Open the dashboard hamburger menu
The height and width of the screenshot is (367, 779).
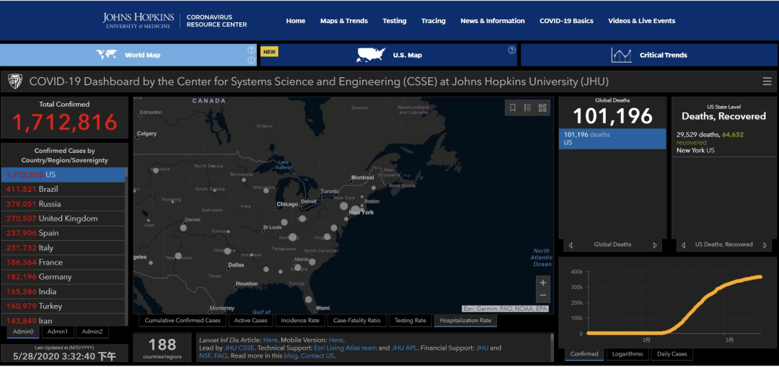(x=767, y=81)
